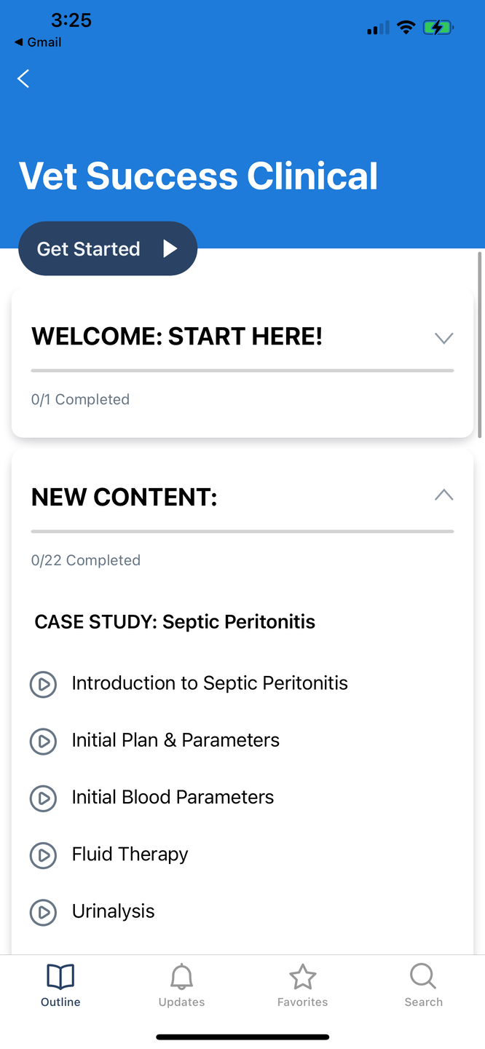
Task: Expand the WELCOME: START HERE! section chevron
Action: point(443,338)
